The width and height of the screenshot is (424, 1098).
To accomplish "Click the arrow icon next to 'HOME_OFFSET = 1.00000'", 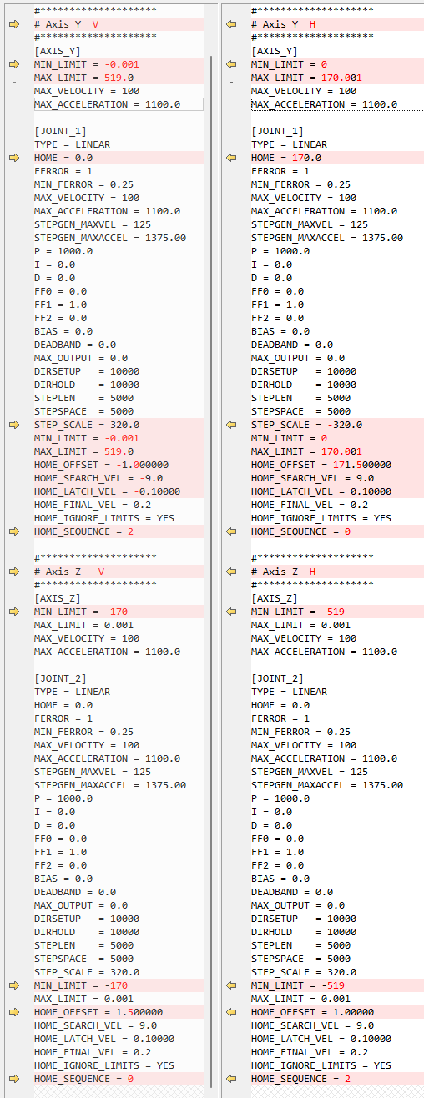I will pyautogui.click(x=231, y=1012).
